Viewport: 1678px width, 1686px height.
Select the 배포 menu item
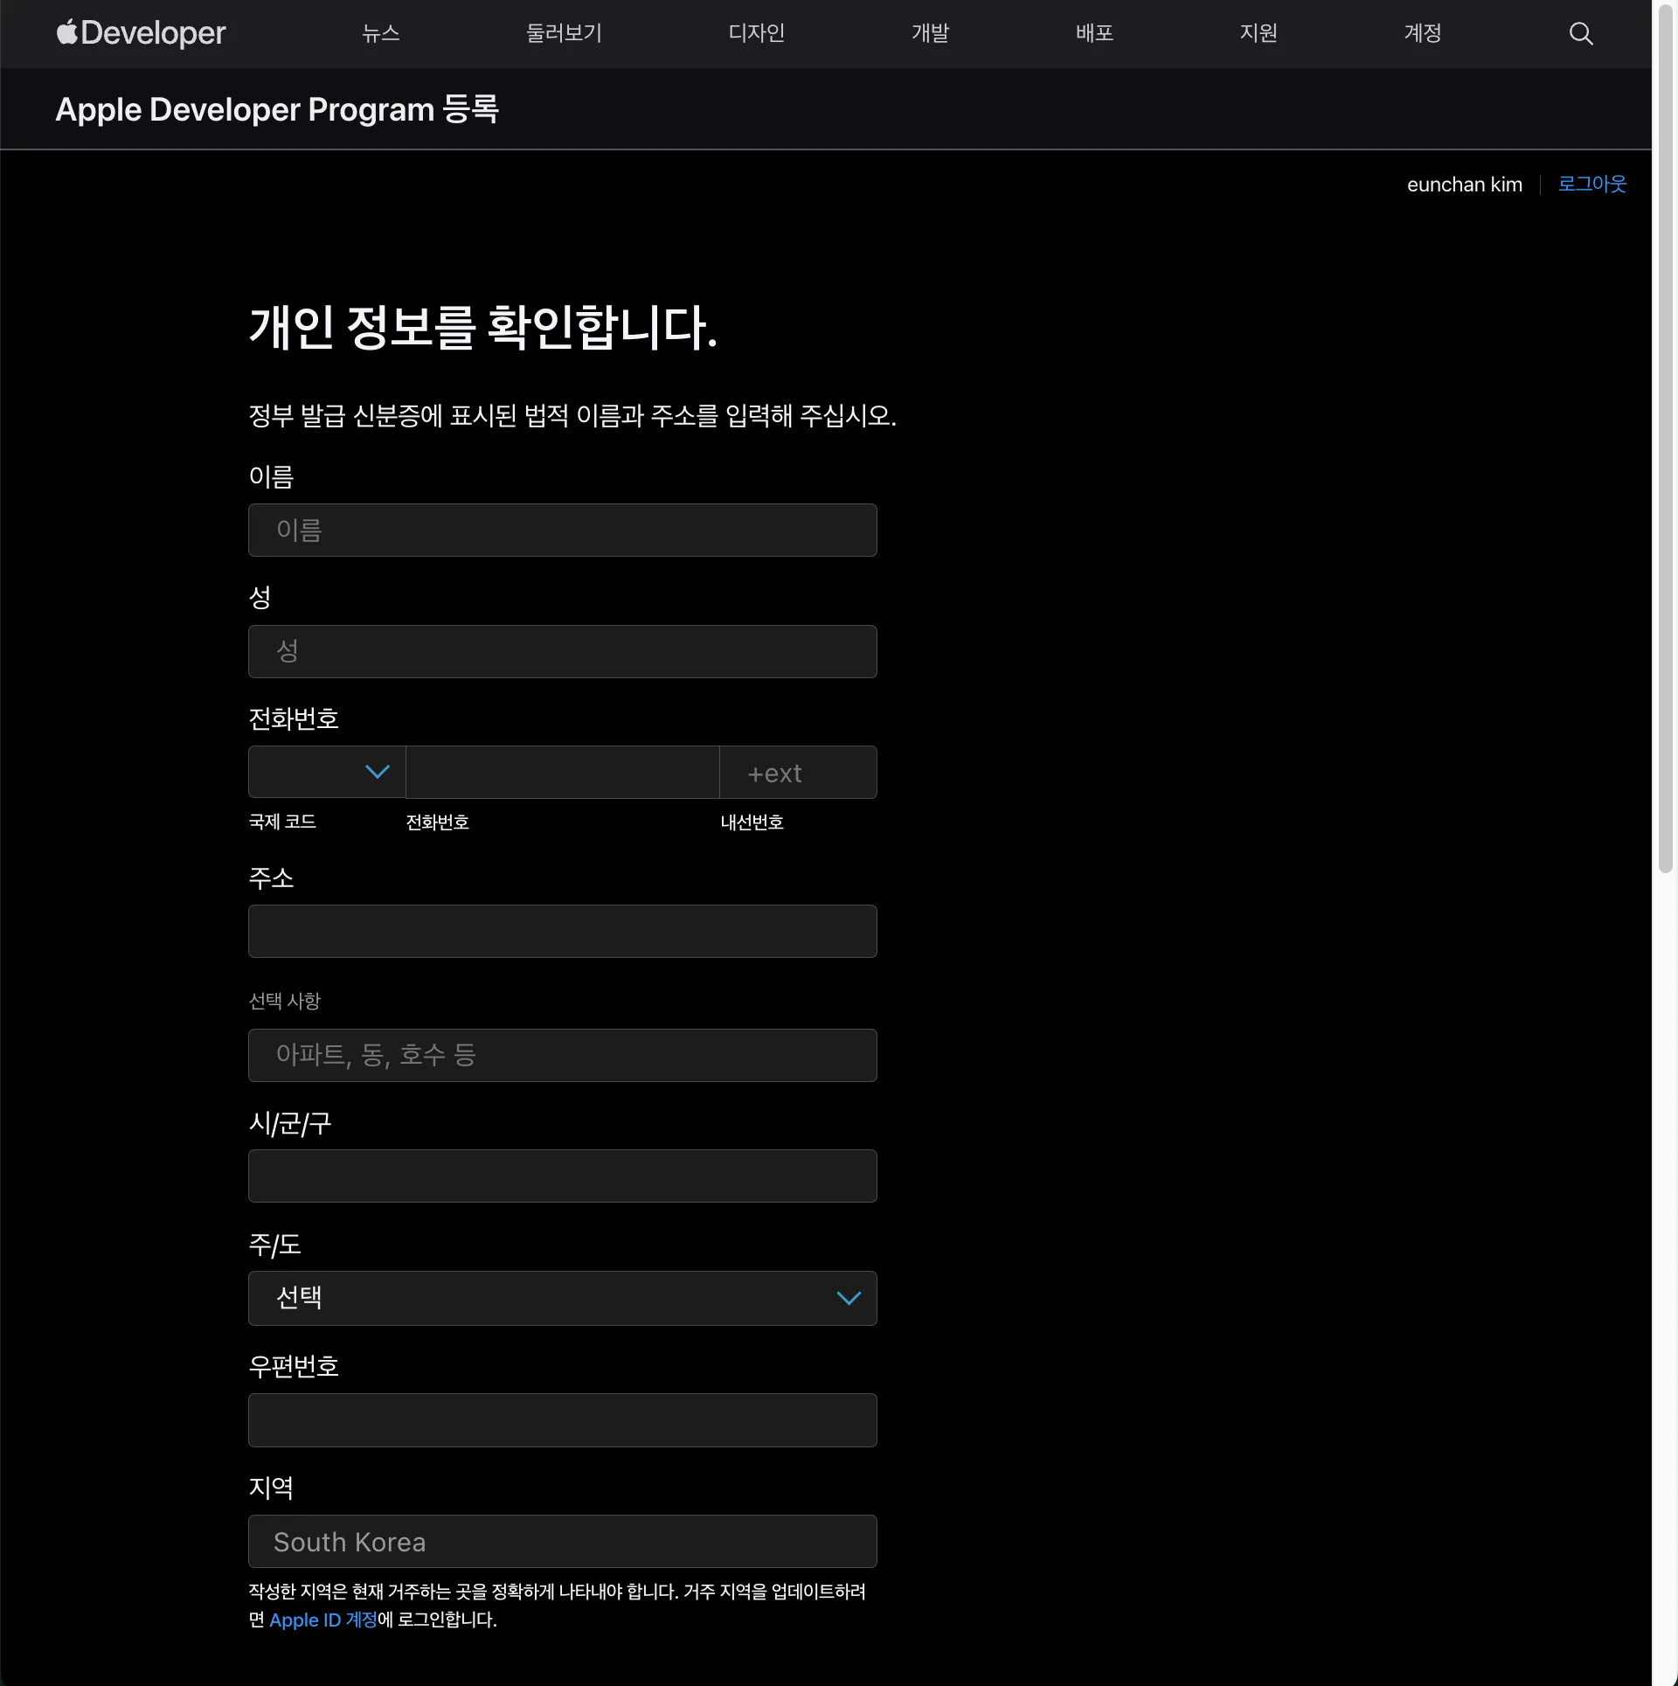pos(1094,33)
